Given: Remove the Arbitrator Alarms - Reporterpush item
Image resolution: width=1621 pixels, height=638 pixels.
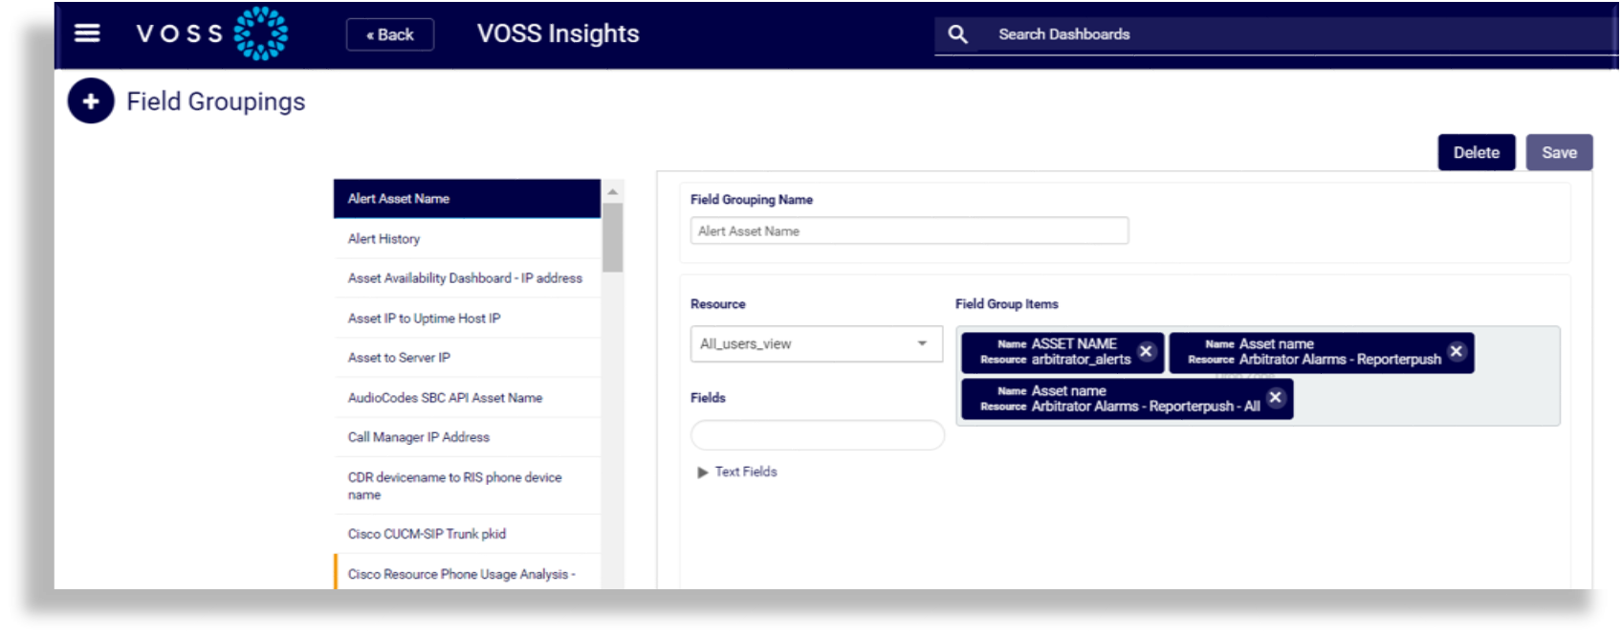Looking at the screenshot, I should [1456, 351].
